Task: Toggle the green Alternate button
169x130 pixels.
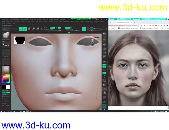Action: tap(6, 93)
